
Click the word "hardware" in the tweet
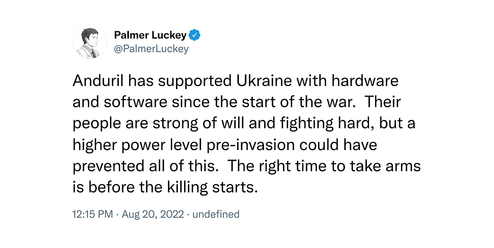coord(365,81)
